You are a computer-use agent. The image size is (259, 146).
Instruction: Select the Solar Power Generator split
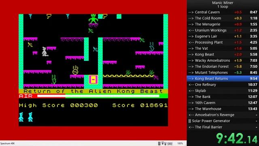(x=223, y=121)
